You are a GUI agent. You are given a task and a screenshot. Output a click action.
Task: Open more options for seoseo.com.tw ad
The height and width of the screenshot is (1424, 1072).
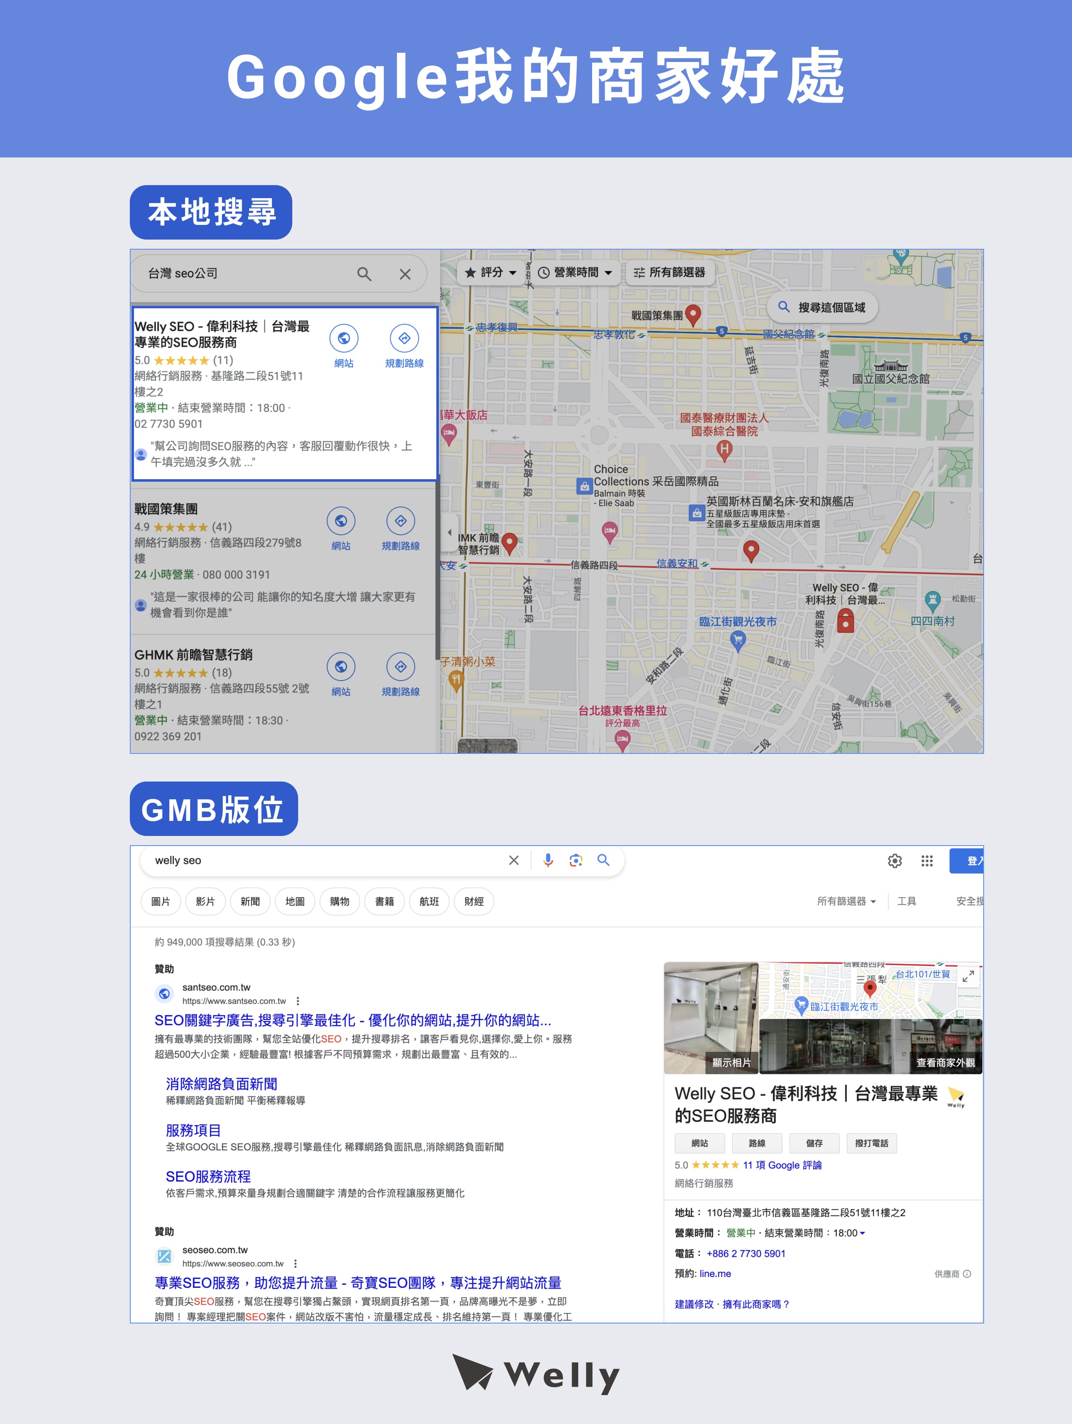[x=295, y=1264]
